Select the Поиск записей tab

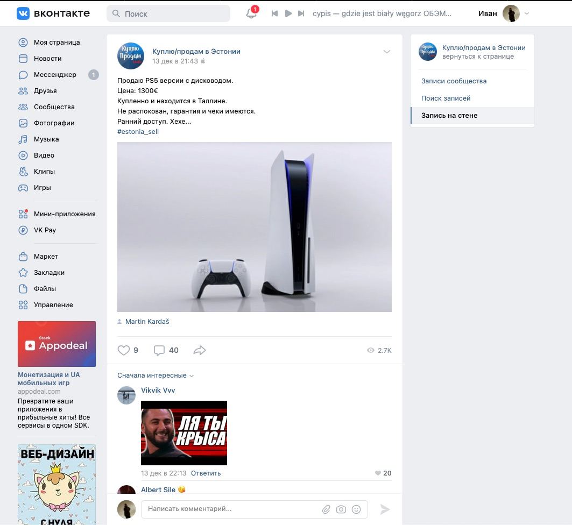coord(472,98)
